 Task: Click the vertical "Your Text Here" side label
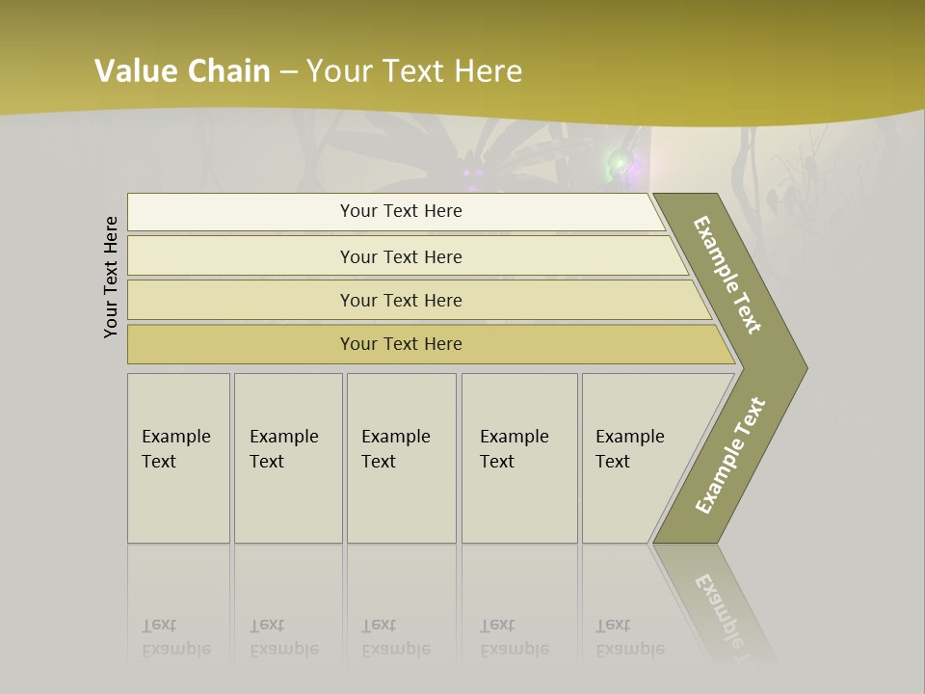click(x=112, y=277)
